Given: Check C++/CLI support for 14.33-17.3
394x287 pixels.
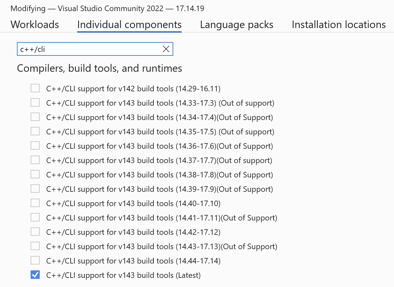Looking at the screenshot, I should pyautogui.click(x=35, y=102).
